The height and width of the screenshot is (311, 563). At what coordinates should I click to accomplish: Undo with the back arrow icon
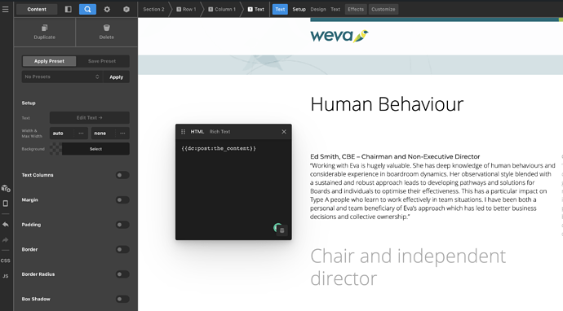click(6, 225)
